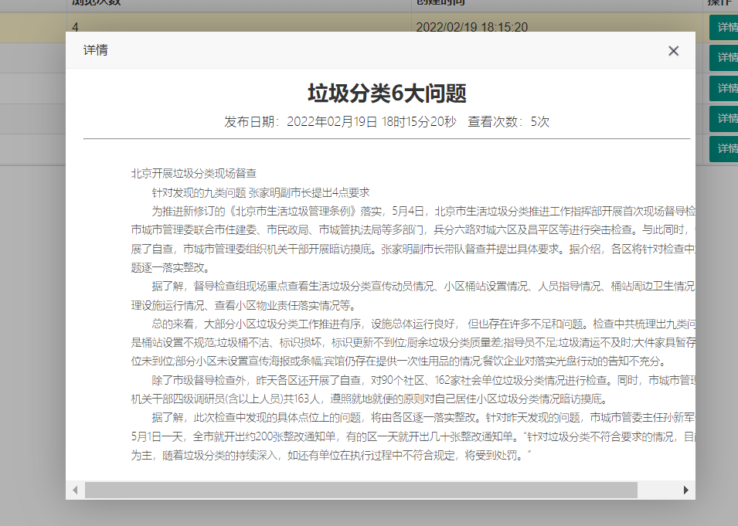Viewport: 738px width, 526px height.
Task: Click the horizontal scrollbar left arrow
Action: [75, 490]
